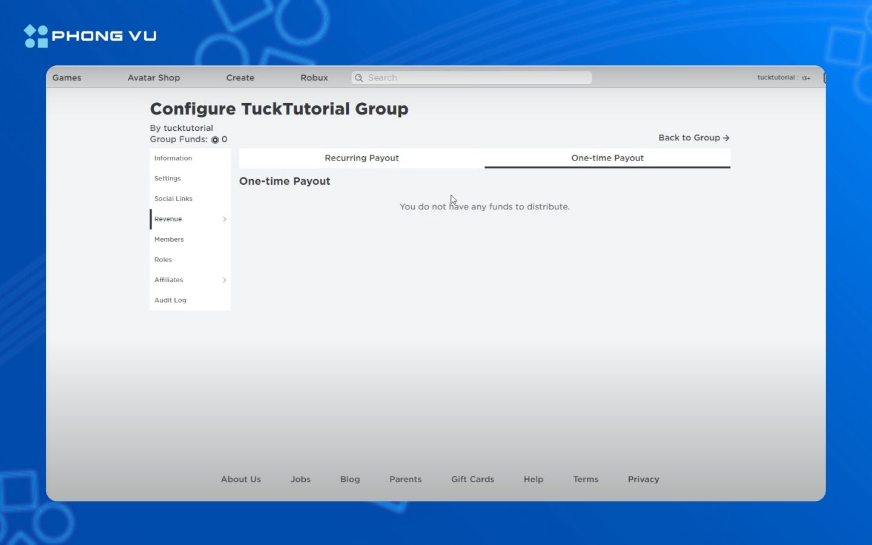Image resolution: width=872 pixels, height=545 pixels.
Task: Open Social Links in the sidebar
Action: coord(173,199)
